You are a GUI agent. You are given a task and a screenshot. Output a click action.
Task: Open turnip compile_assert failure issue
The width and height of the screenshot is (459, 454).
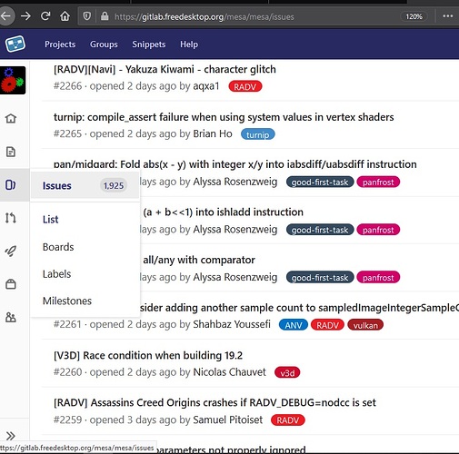224,117
